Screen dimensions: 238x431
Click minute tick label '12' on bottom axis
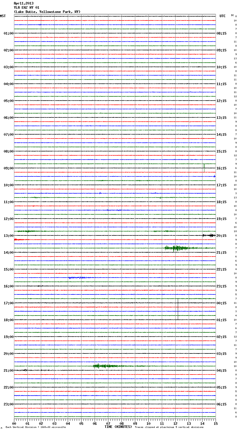pyautogui.click(x=176, y=423)
